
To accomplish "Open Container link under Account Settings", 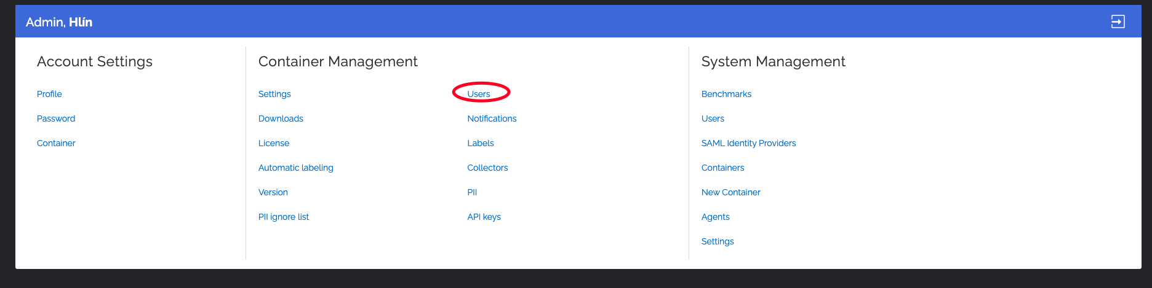I will click(56, 143).
